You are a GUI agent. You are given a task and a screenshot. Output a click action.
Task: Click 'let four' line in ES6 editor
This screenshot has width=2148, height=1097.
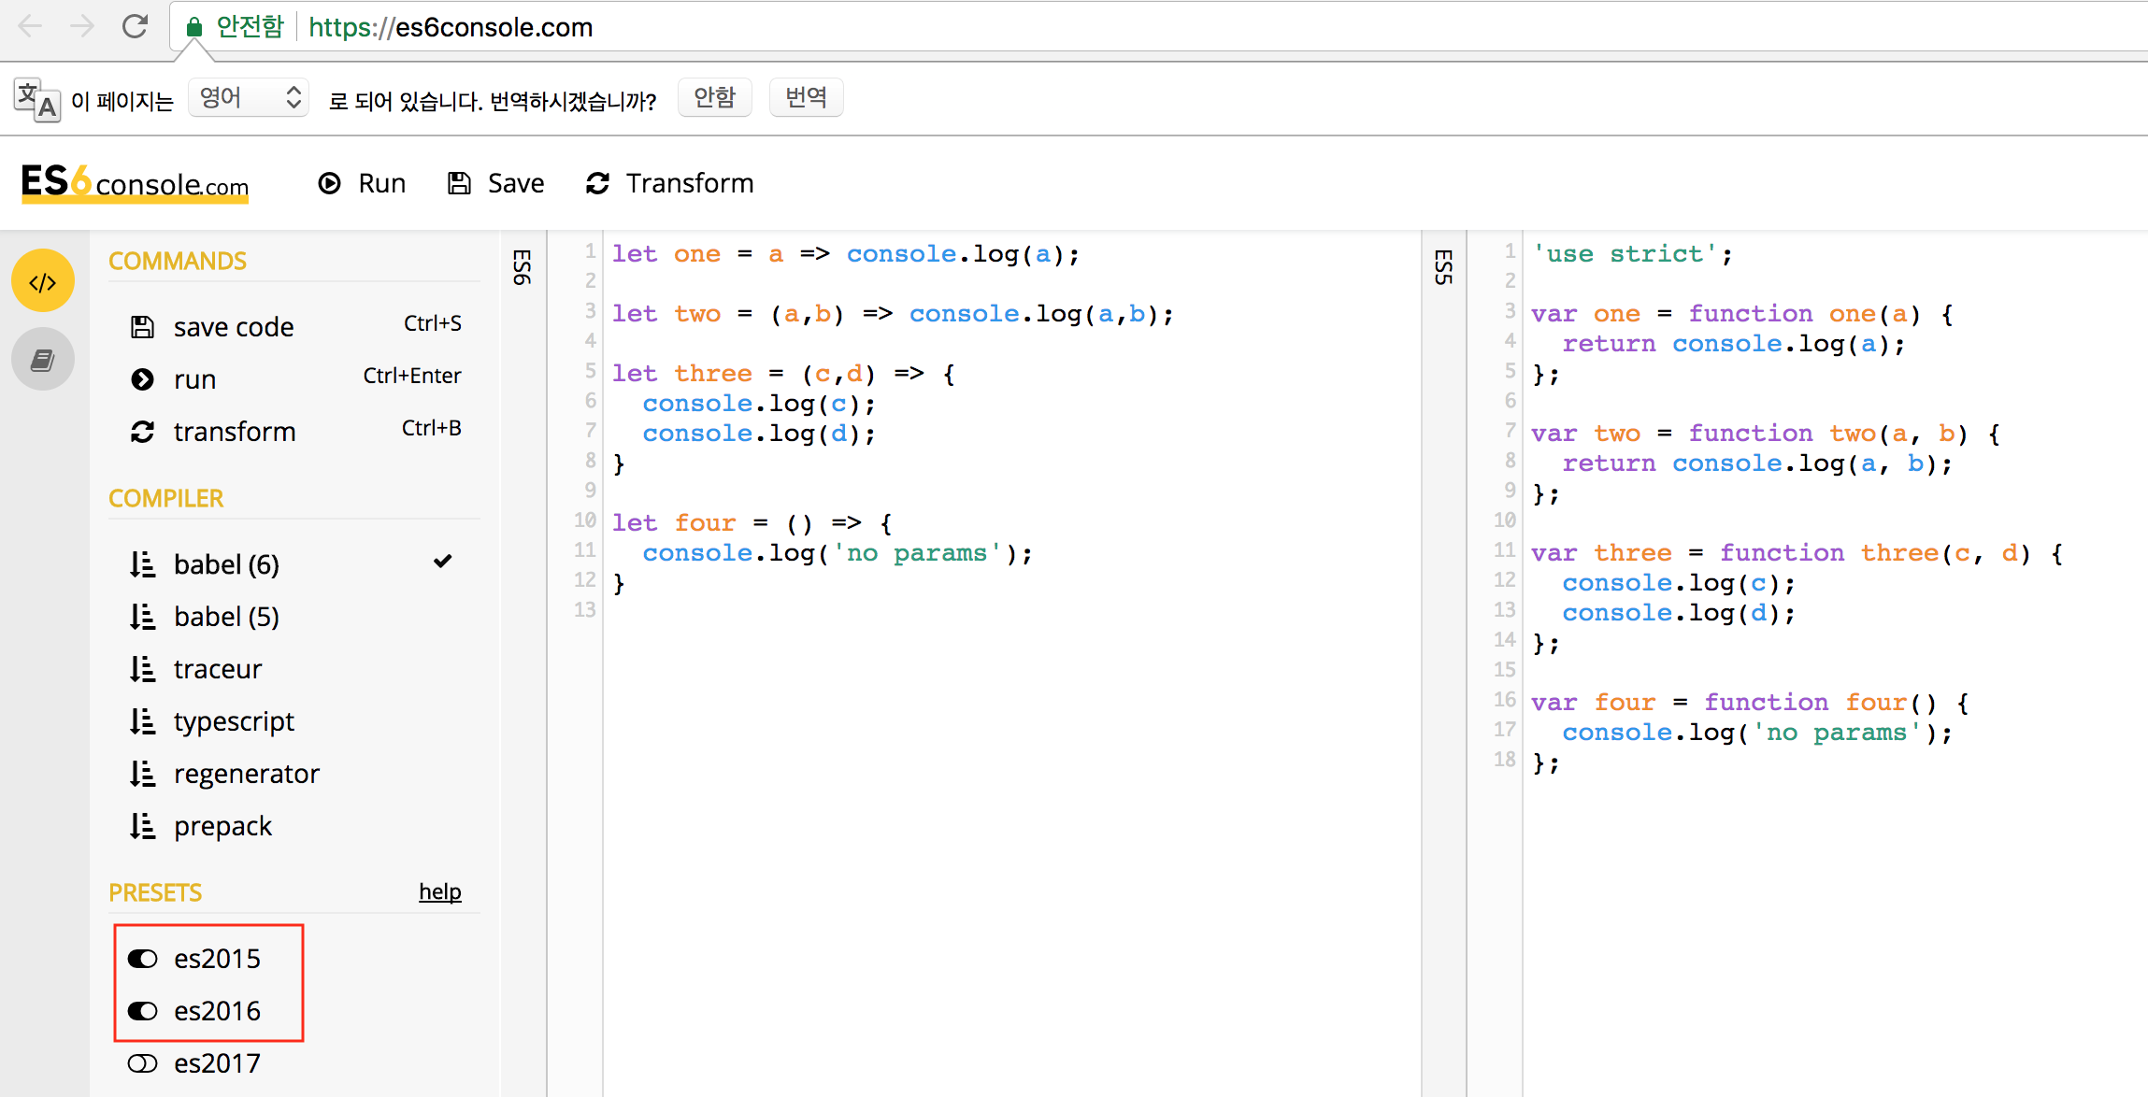752,523
